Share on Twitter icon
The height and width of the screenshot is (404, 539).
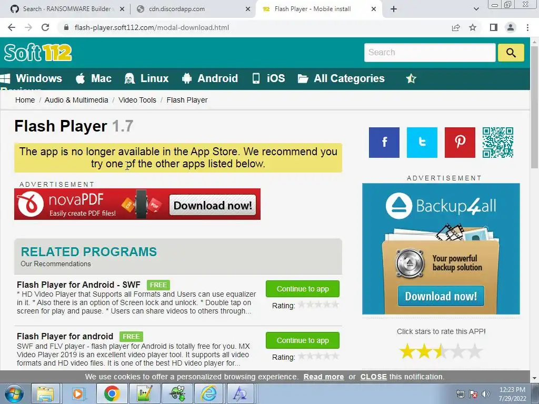tap(422, 143)
